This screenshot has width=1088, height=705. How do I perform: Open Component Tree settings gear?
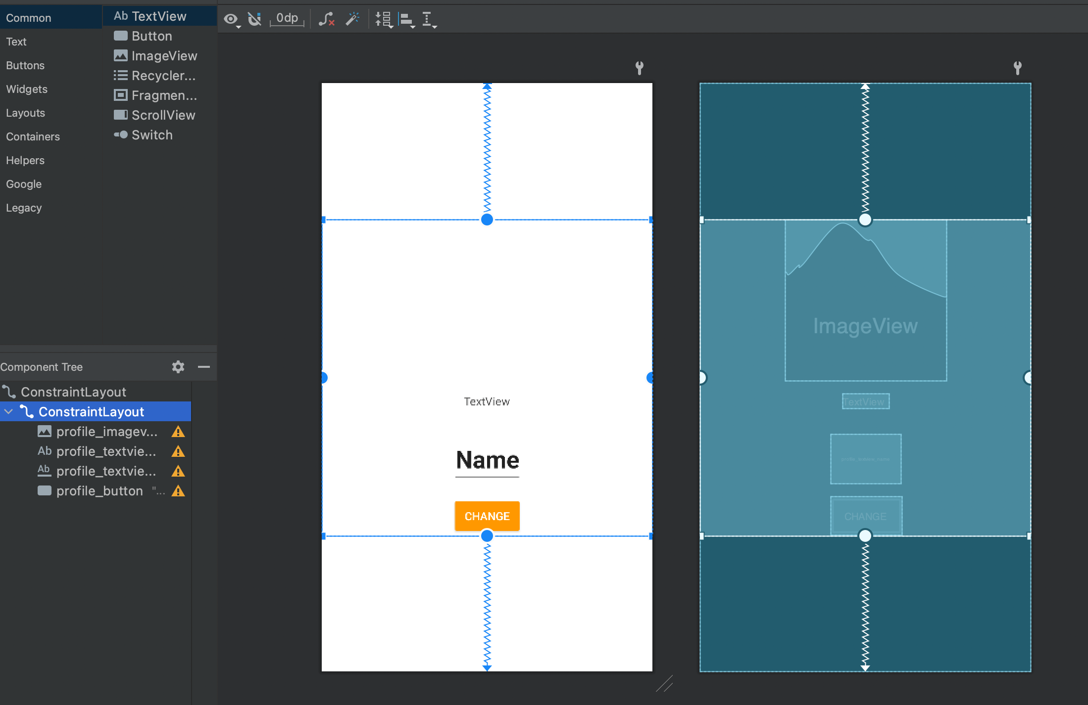pos(178,367)
